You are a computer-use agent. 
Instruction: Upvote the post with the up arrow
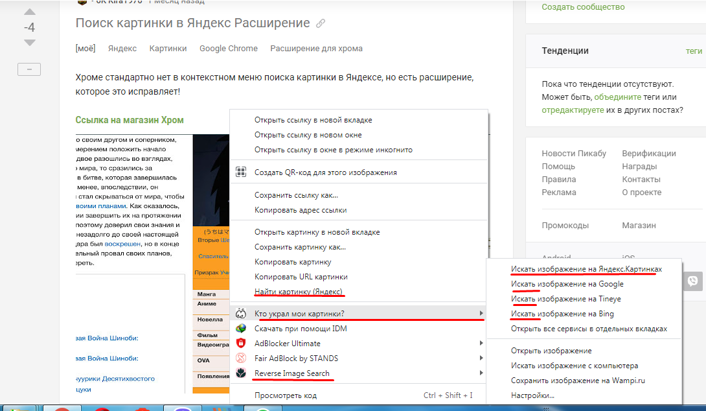(x=30, y=12)
